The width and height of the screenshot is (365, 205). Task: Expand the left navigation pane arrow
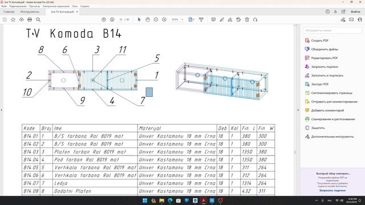[1, 110]
